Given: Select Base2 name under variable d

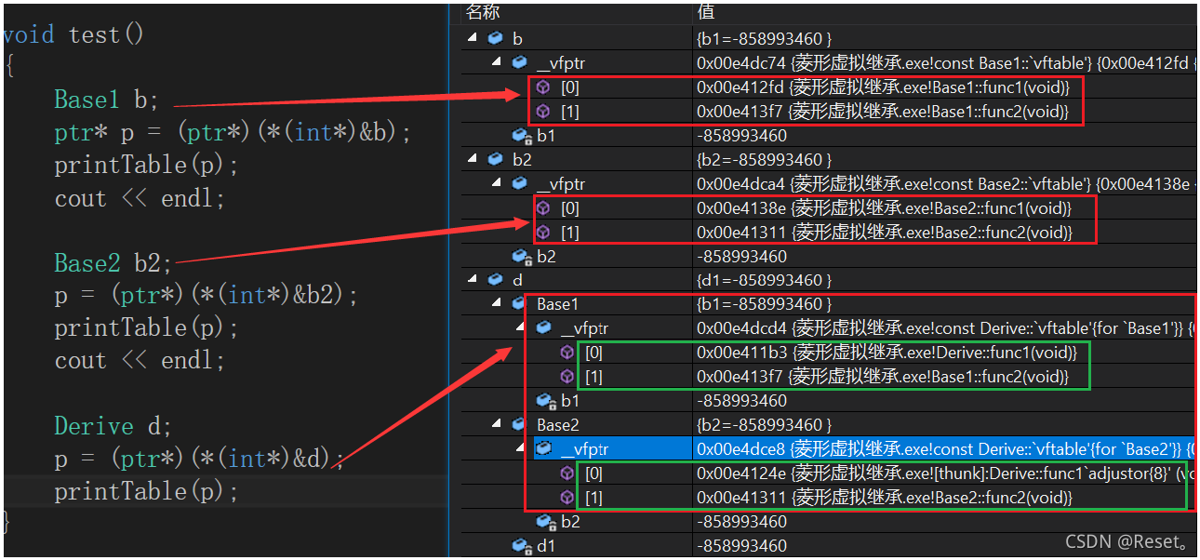Looking at the screenshot, I should point(557,424).
